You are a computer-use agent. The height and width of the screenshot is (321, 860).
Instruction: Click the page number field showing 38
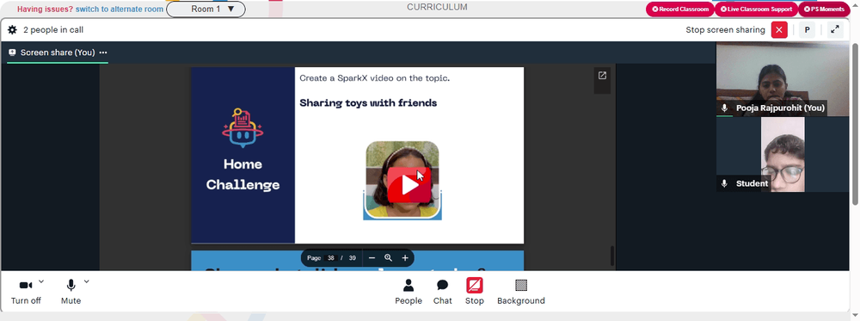[x=331, y=258]
